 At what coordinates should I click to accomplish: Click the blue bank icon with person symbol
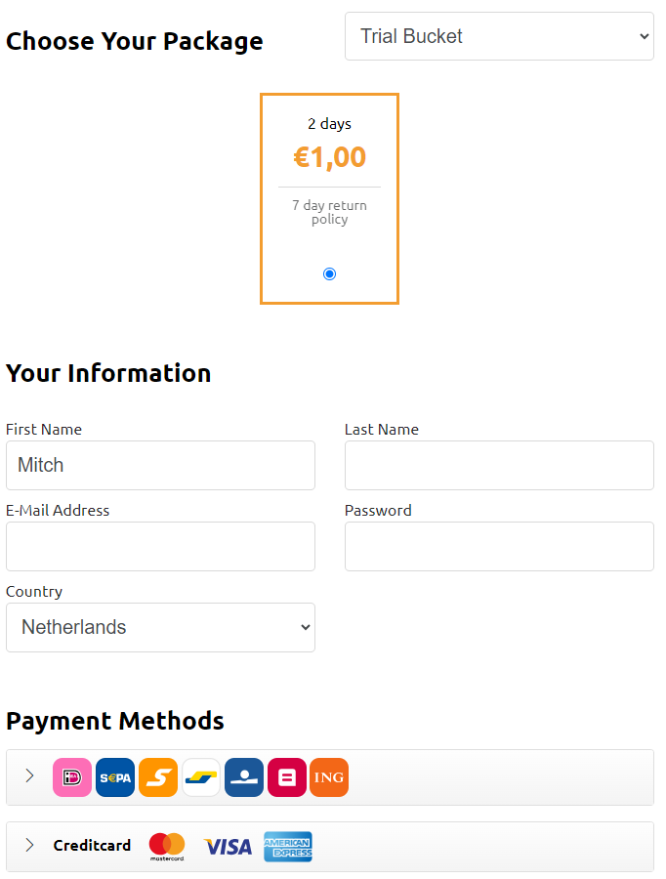point(243,776)
